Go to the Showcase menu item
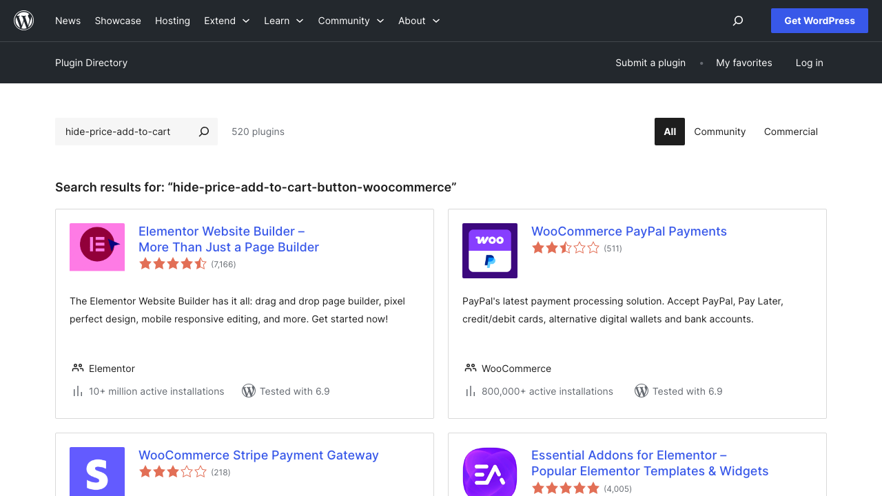The height and width of the screenshot is (496, 882). [x=118, y=21]
